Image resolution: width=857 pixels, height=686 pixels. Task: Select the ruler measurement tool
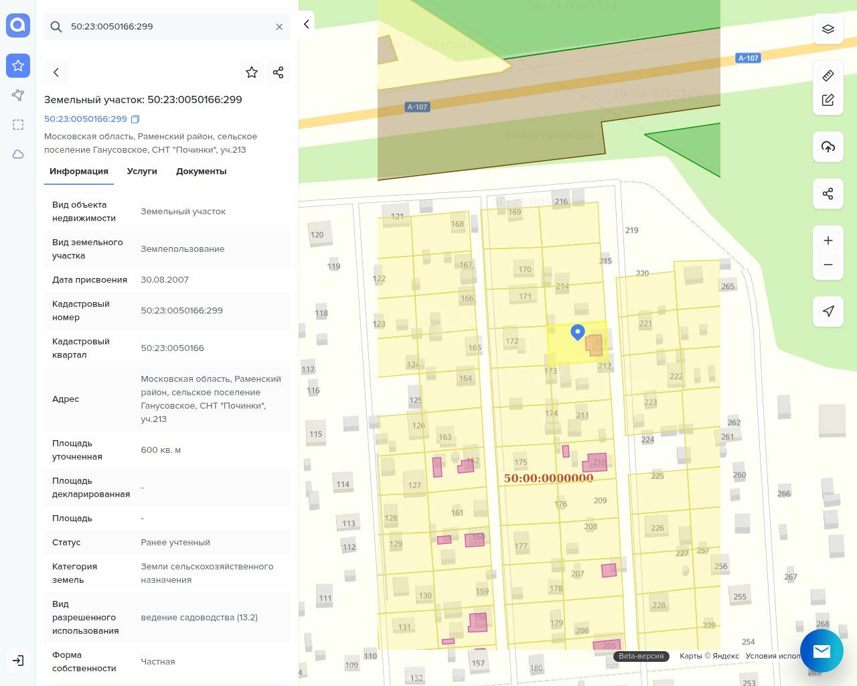point(828,76)
